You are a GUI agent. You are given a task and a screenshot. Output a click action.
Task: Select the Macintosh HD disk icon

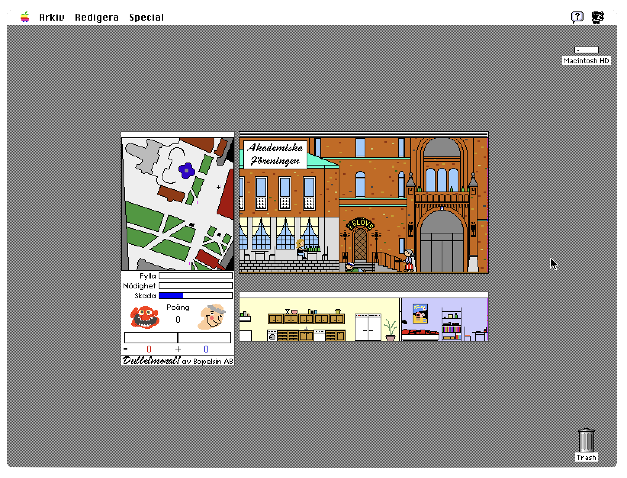(586, 50)
